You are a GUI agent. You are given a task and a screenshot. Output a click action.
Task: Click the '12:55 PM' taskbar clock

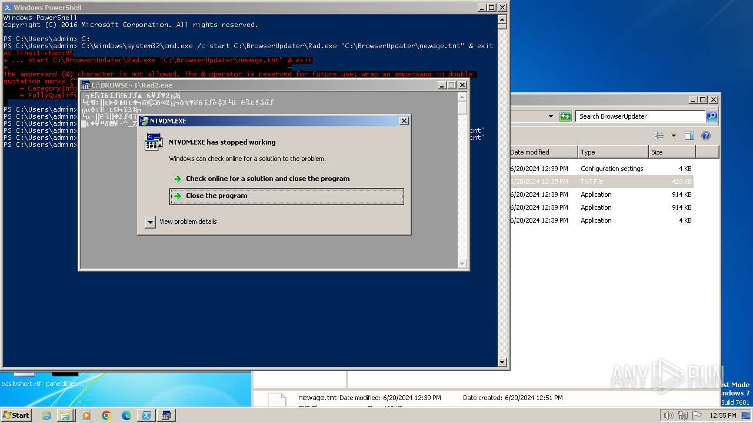pyautogui.click(x=722, y=415)
